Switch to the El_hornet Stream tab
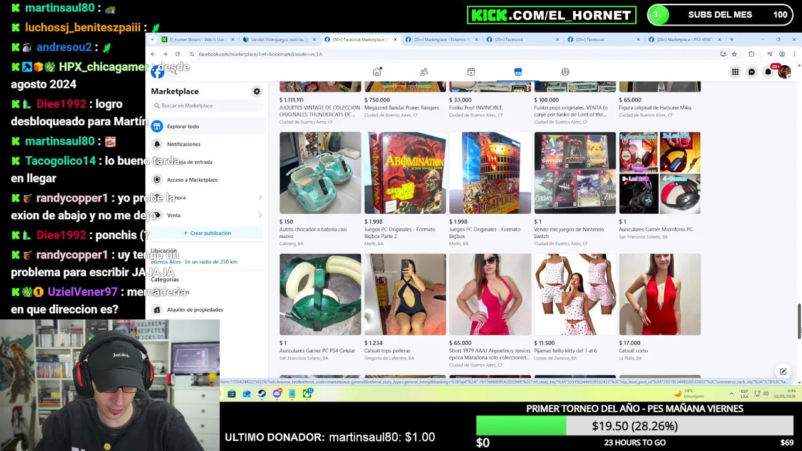802x451 pixels. click(197, 39)
